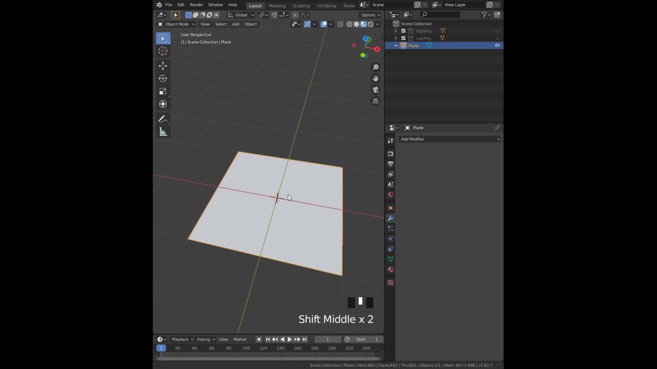
Task: Switch to rendered viewport shading
Action: pos(371,24)
